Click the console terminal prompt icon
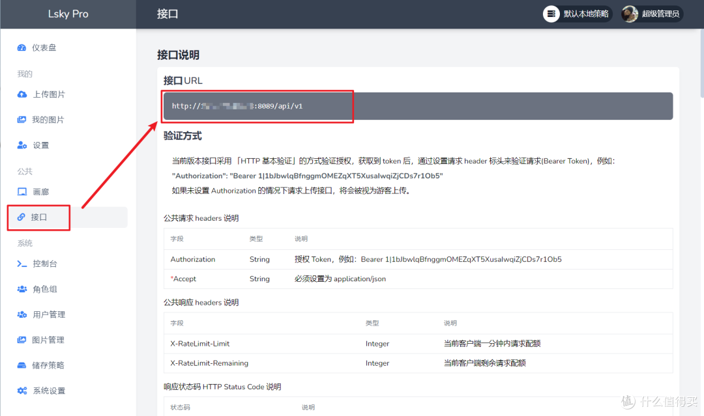Viewport: 704px width, 416px height. tap(22, 264)
